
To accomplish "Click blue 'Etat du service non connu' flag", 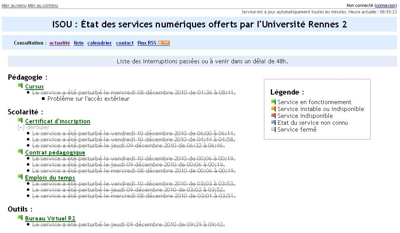I will (x=273, y=122).
